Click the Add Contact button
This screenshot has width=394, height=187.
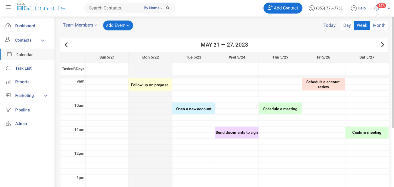(x=283, y=8)
